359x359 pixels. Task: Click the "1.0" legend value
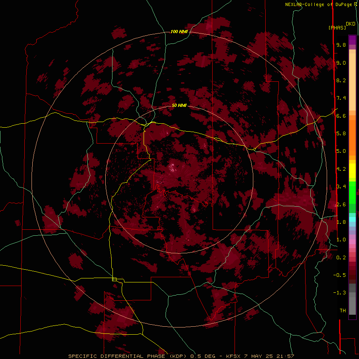341,240
